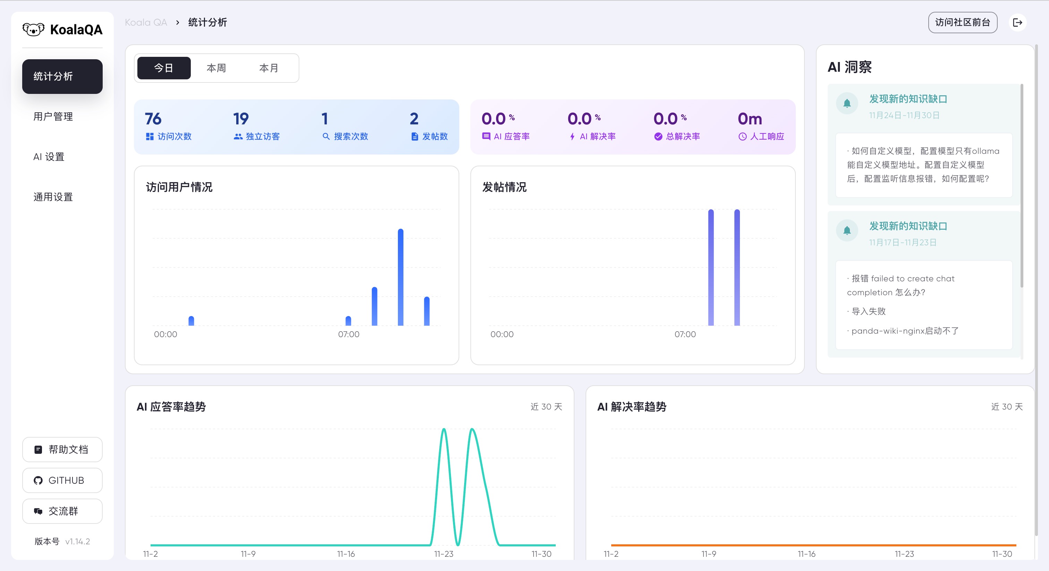This screenshot has width=1049, height=571.
Task: Switch to the 本月 tab
Action: (268, 68)
